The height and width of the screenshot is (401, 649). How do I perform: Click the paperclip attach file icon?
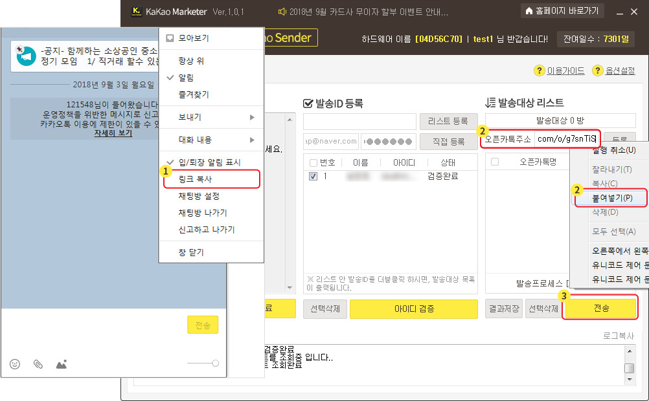point(38,364)
